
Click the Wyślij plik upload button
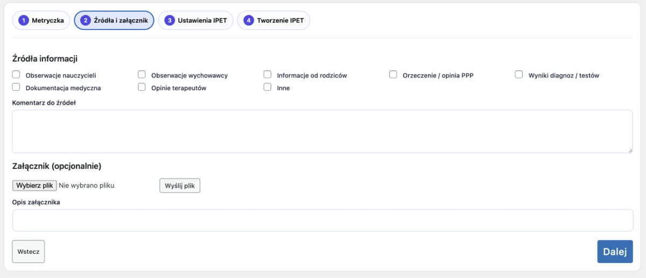pos(180,186)
